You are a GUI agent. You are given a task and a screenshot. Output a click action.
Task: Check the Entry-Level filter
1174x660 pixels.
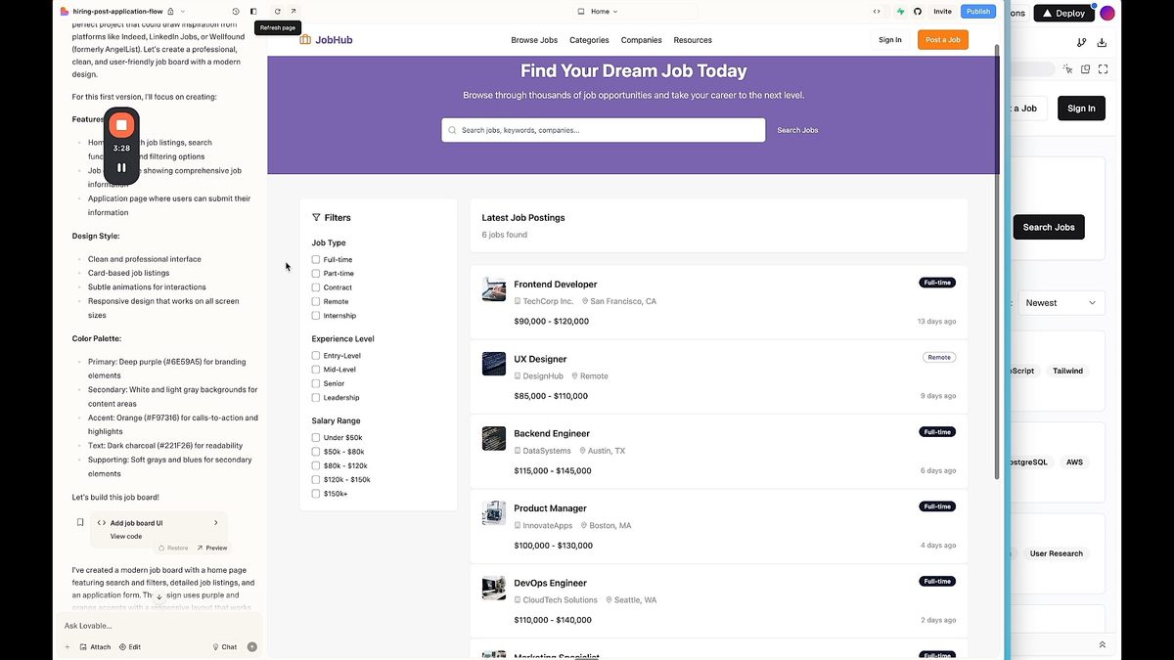click(x=316, y=356)
